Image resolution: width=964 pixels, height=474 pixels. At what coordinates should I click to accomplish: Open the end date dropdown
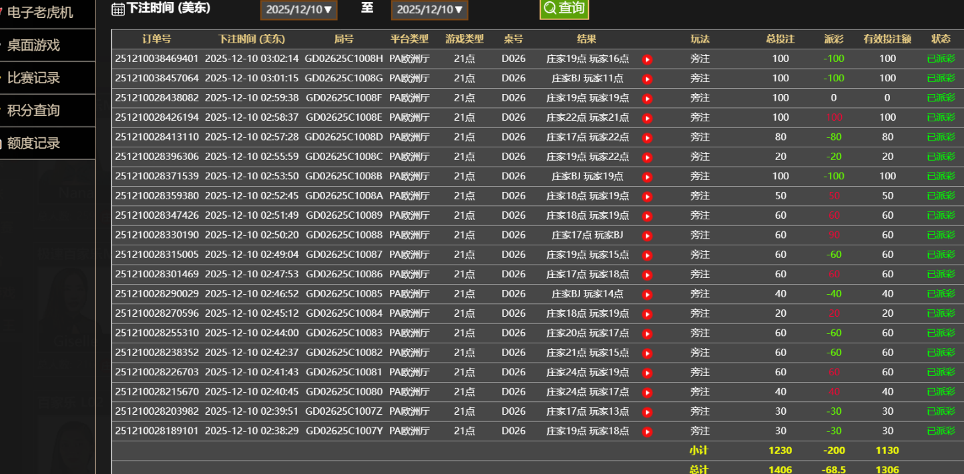point(429,9)
